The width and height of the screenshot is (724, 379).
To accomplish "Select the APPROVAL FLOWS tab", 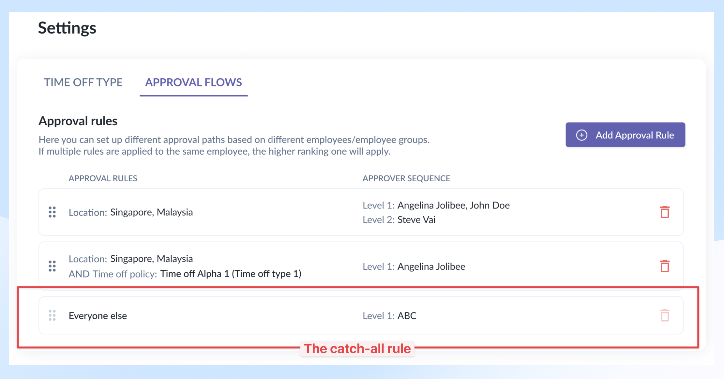I will coord(194,83).
